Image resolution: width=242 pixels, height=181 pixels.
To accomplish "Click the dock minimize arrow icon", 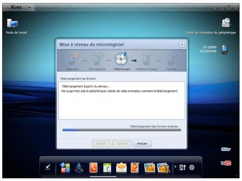I will click(48, 167).
